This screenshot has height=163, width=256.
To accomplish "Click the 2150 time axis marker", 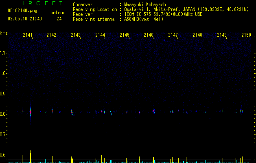I will point(246,35).
